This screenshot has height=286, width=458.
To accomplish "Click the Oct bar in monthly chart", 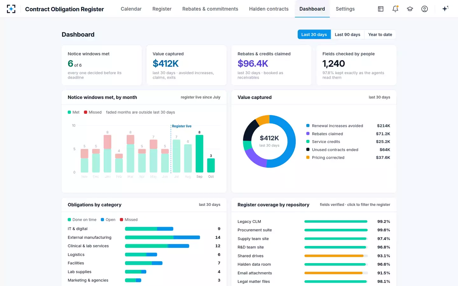I will [211, 166].
